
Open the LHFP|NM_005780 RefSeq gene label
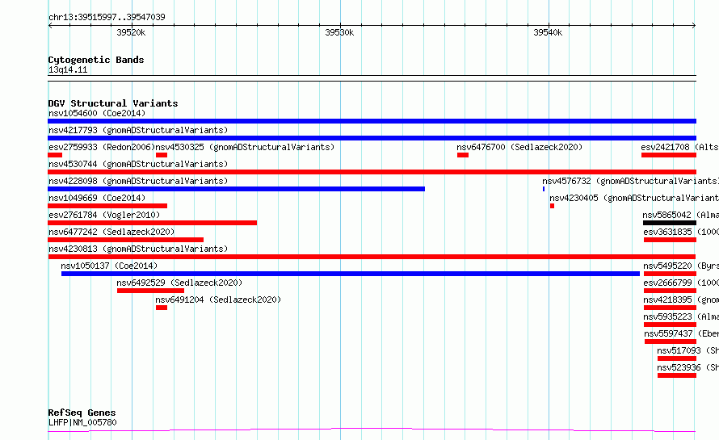[82, 422]
